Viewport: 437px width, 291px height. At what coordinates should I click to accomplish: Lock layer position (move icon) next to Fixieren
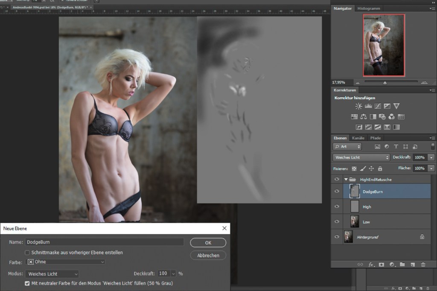(371, 169)
